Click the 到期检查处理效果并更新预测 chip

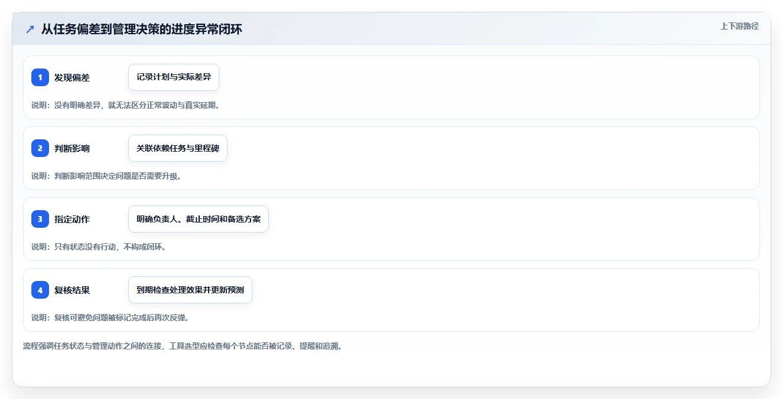(190, 290)
